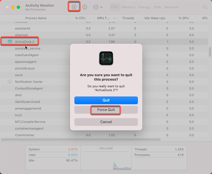Select the photolibraryd process
212x174 pixels.
tap(25, 68)
